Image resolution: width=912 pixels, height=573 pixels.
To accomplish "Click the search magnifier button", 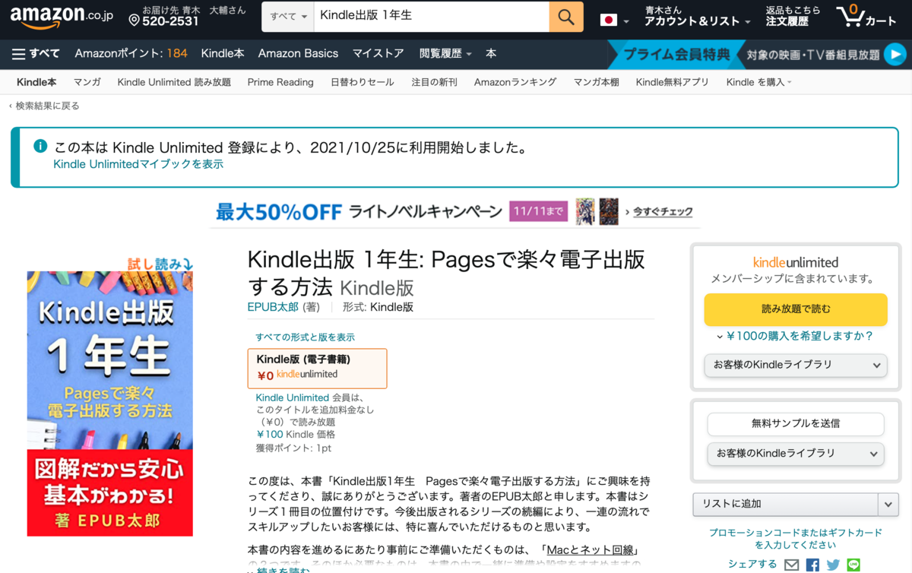I will tap(566, 16).
